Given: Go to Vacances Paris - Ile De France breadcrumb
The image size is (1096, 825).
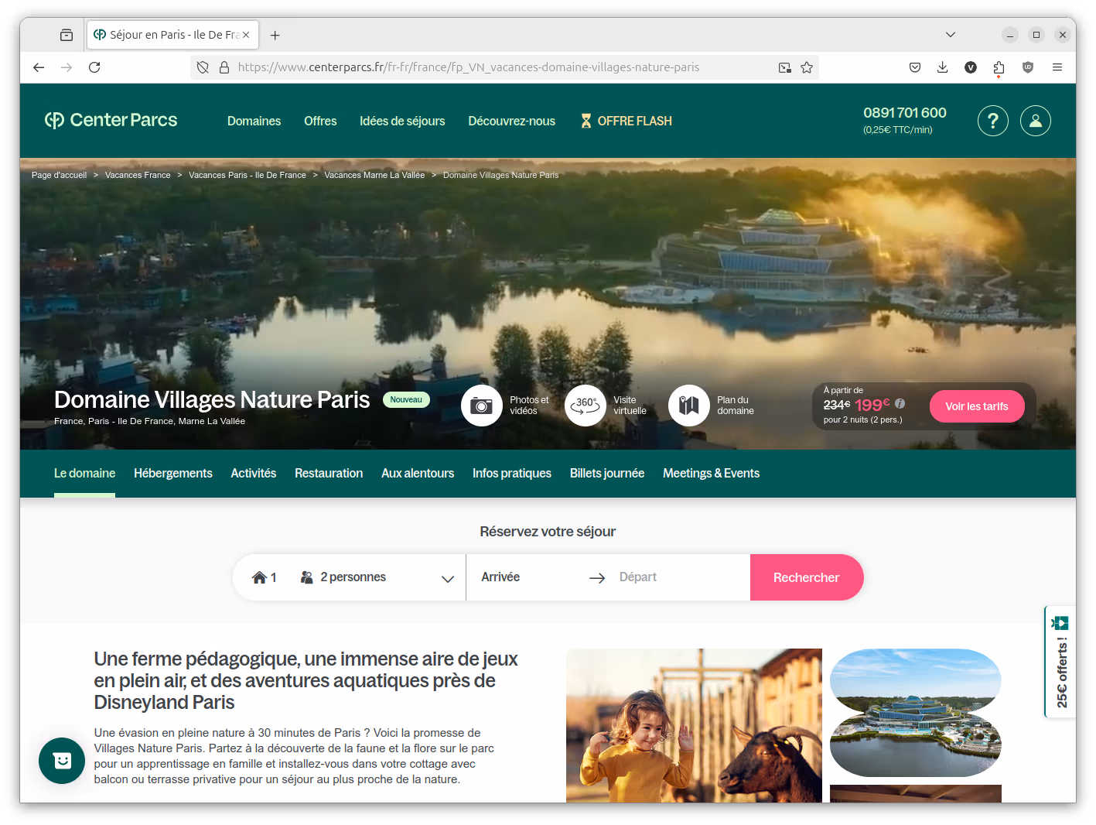Looking at the screenshot, I should (x=248, y=175).
